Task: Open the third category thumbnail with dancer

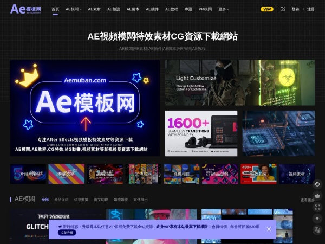Action: pyautogui.click(x=105, y=174)
